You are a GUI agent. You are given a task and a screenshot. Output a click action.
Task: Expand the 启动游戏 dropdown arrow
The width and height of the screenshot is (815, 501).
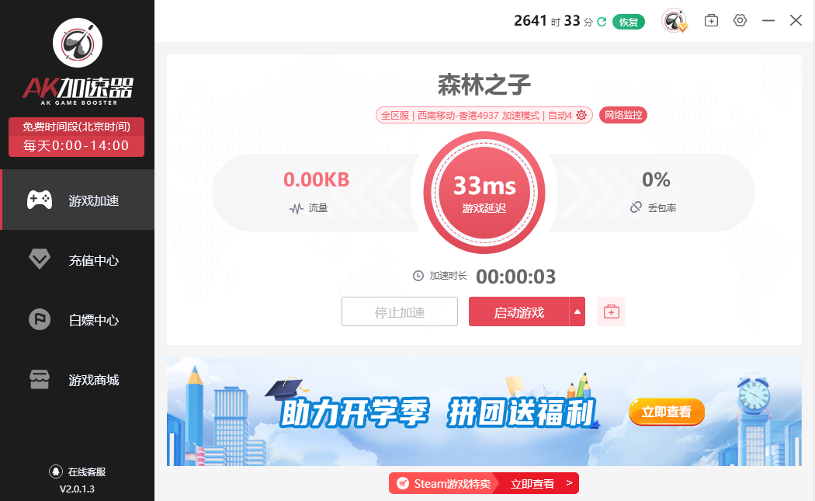coord(577,311)
